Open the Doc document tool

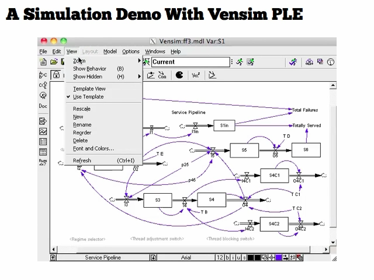point(43,106)
